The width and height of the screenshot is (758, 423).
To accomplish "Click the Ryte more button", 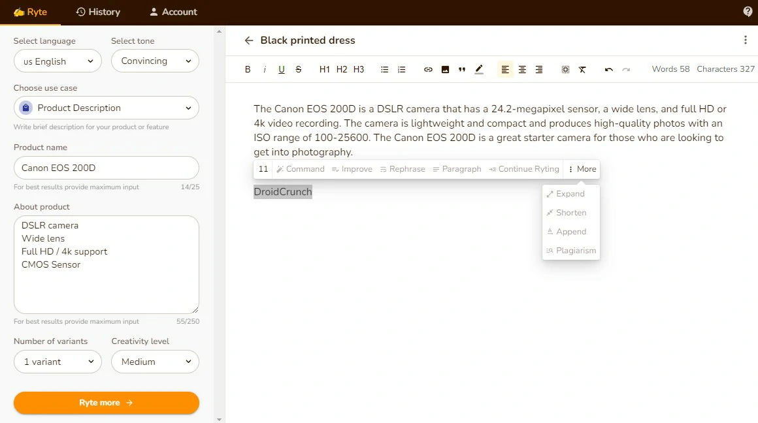I will point(107,403).
